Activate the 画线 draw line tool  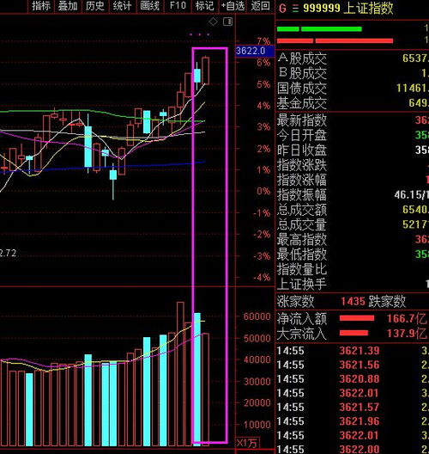(149, 6)
